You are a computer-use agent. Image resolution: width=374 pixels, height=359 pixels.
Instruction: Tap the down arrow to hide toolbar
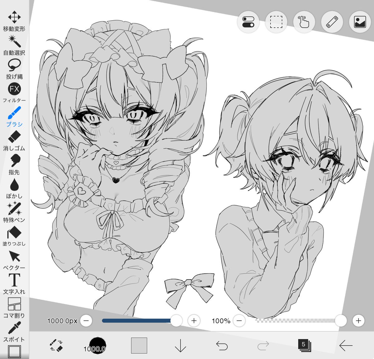[x=180, y=345]
